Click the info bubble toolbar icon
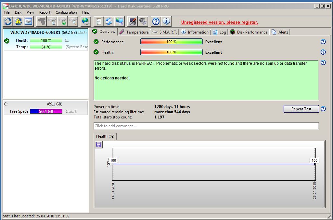Screen dimensions: 333x220 pos(166,21)
